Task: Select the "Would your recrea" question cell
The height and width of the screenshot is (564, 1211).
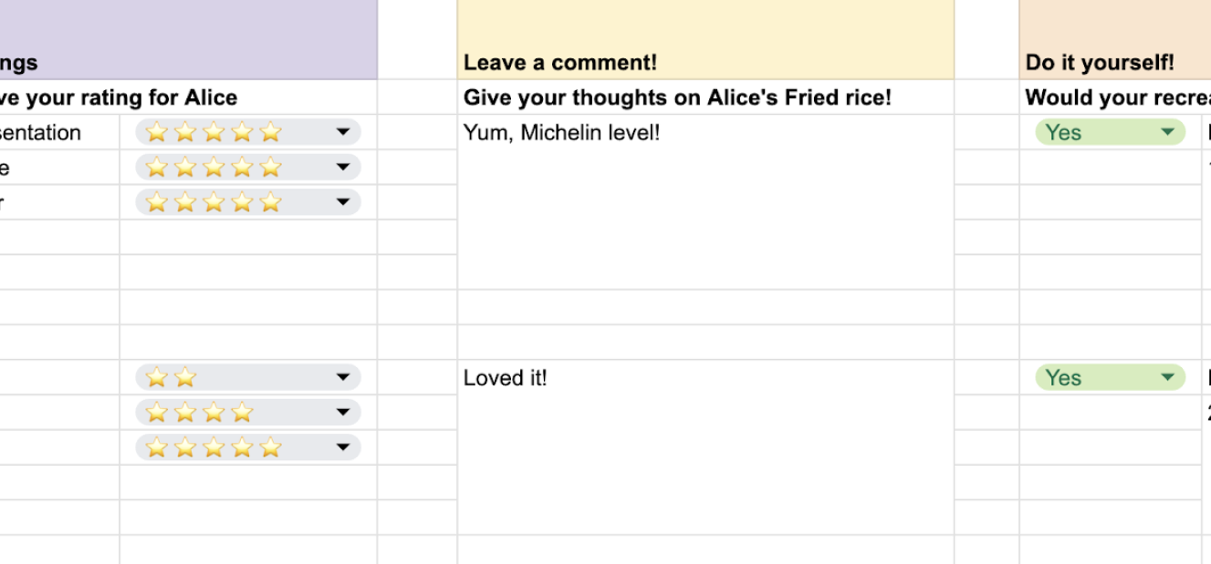Action: 1113,97
